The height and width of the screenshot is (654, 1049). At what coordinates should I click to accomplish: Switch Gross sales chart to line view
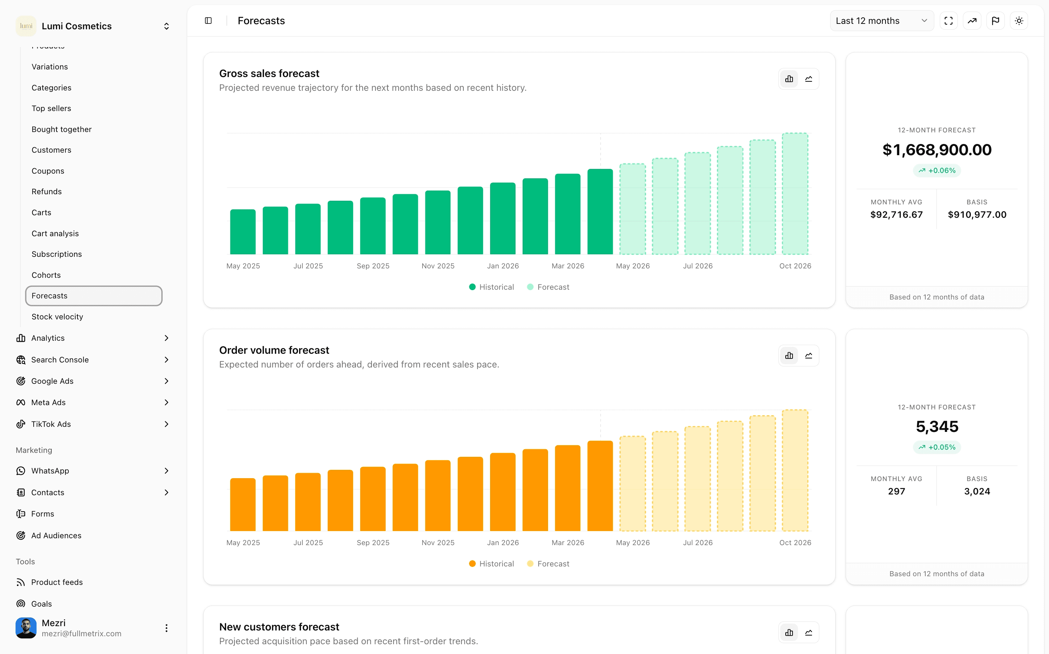[x=808, y=79]
